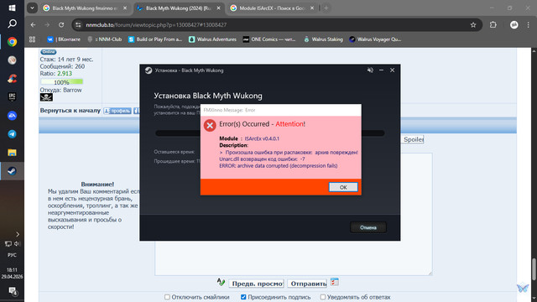Open ВКонтакте bookmark
The image size is (537, 302).
tap(64, 39)
